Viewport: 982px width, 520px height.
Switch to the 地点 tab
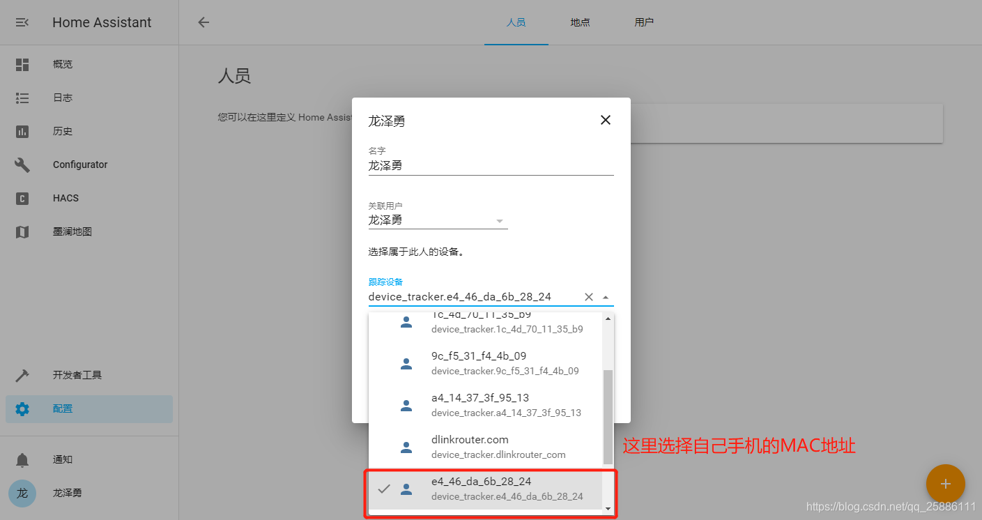[x=580, y=22]
